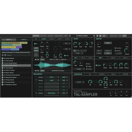Image resolution: width=132 pixels, height=132 pixels.
Task: Click the CLEAR button in top bar
Action: pos(124,36)
